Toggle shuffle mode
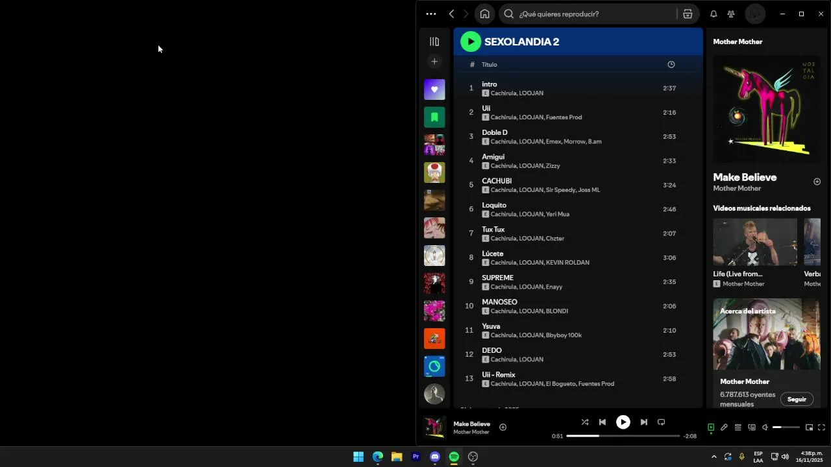831x467 pixels. 585,422
